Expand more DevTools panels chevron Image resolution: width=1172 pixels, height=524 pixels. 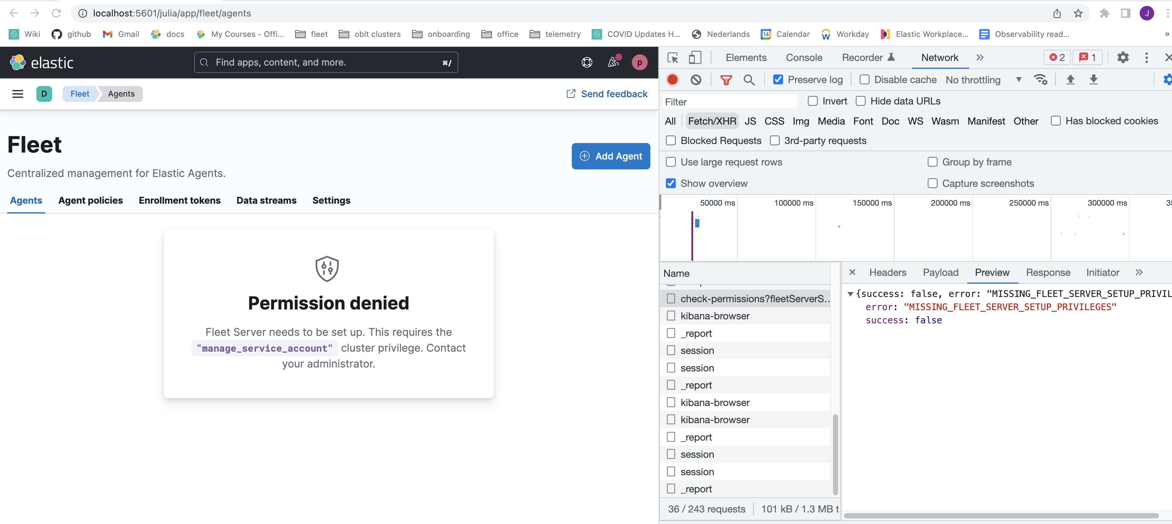980,58
